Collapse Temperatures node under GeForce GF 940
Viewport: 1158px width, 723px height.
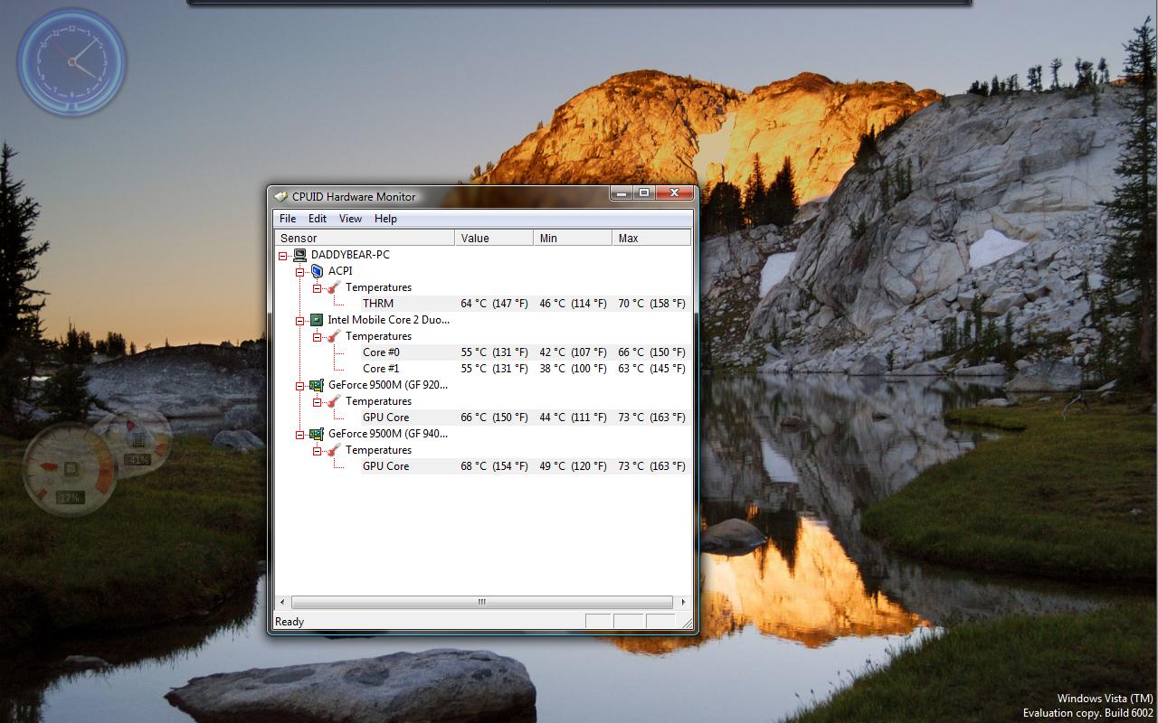(318, 451)
